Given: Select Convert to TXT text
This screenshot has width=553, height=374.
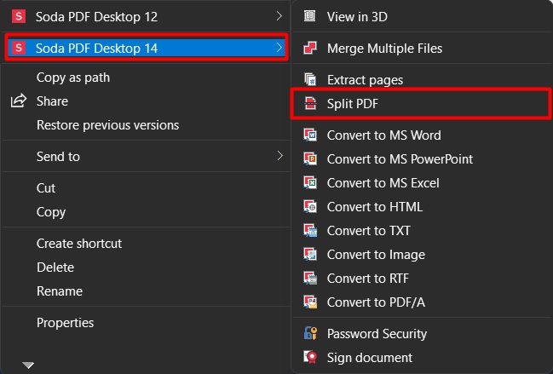Looking at the screenshot, I should point(369,231).
